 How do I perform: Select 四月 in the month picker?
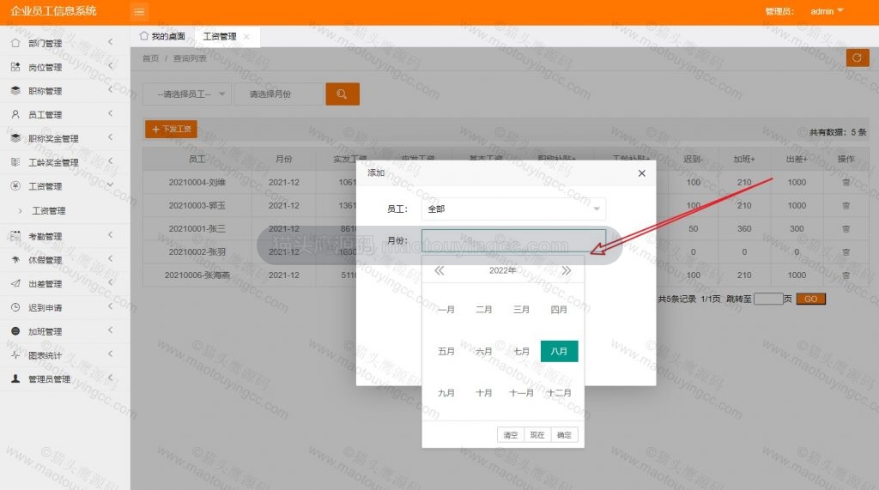(559, 310)
